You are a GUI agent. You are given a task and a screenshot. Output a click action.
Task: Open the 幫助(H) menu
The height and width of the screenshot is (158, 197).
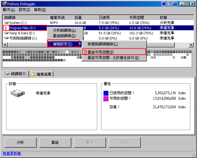pos(40,10)
